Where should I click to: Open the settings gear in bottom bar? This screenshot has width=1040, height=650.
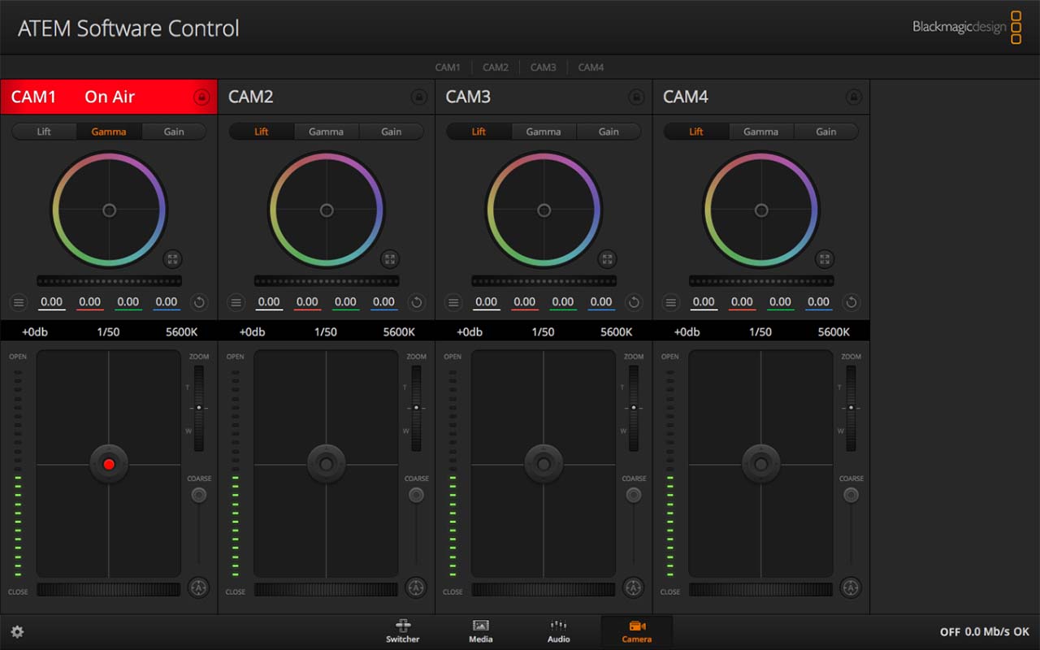[17, 632]
